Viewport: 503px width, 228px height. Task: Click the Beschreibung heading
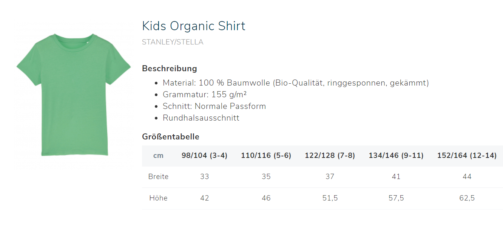(x=170, y=69)
